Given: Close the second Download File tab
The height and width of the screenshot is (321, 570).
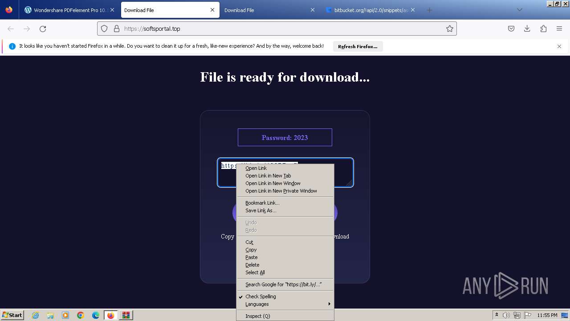Looking at the screenshot, I should coord(313,10).
